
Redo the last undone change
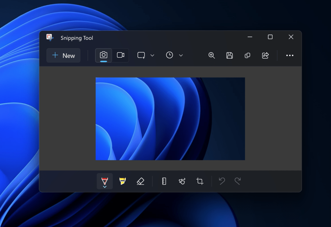click(237, 181)
